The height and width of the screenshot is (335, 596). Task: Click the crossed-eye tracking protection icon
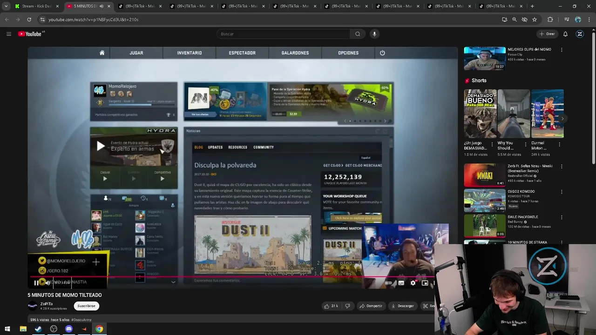pyautogui.click(x=524, y=20)
